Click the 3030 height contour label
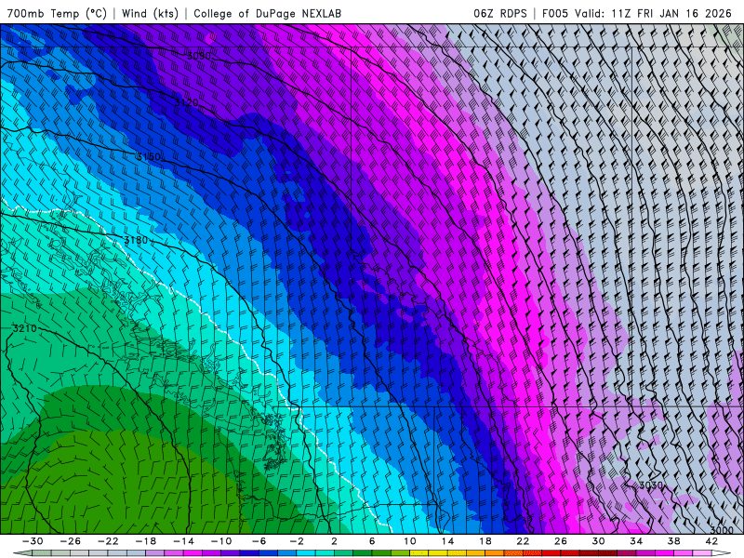Screen dimensions: 744x558 coord(650,485)
